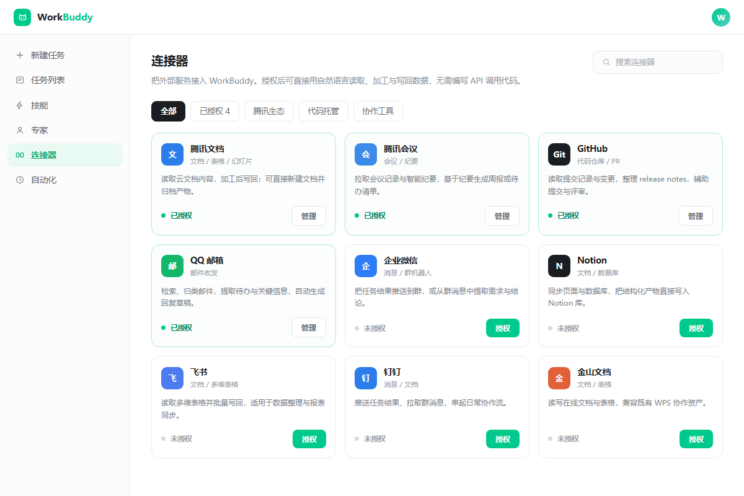This screenshot has width=744, height=496.
Task: Click 授权 on the Notion card
Action: coord(696,328)
